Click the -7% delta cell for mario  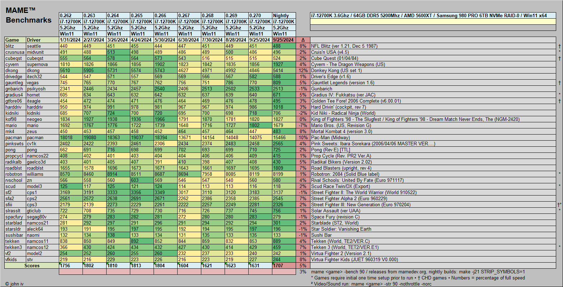tap(303, 126)
